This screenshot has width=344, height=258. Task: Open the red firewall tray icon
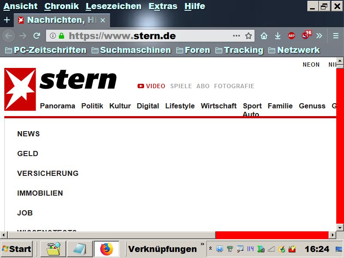292,249
